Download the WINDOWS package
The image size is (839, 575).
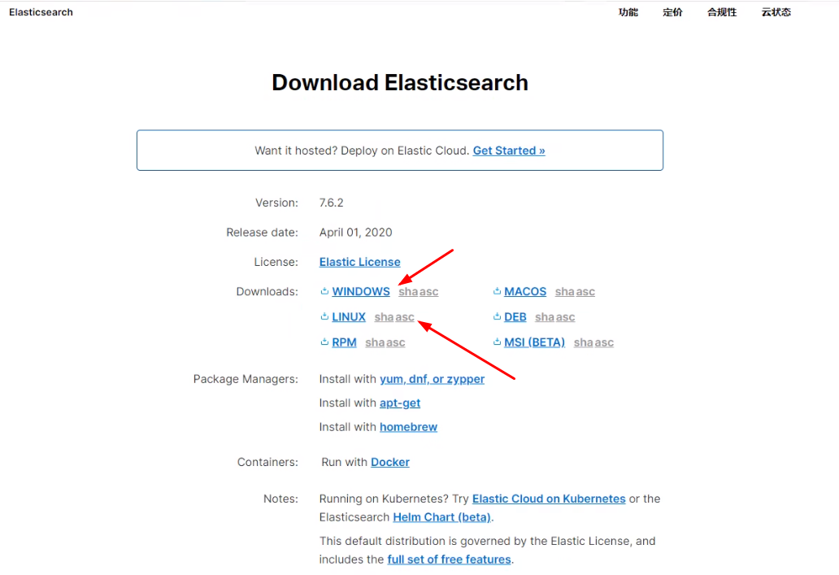pos(361,292)
